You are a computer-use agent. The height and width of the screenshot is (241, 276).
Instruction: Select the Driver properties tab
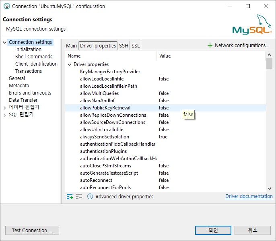pos(98,46)
